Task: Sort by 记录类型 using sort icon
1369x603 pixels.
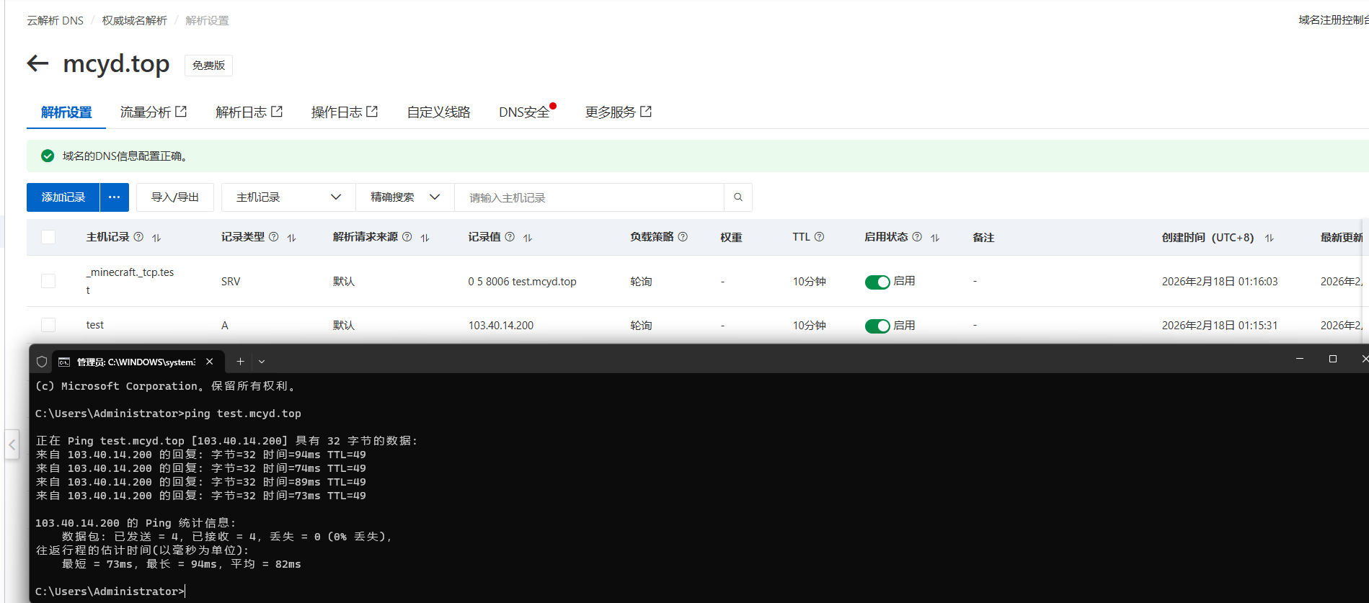Action: [x=292, y=238]
